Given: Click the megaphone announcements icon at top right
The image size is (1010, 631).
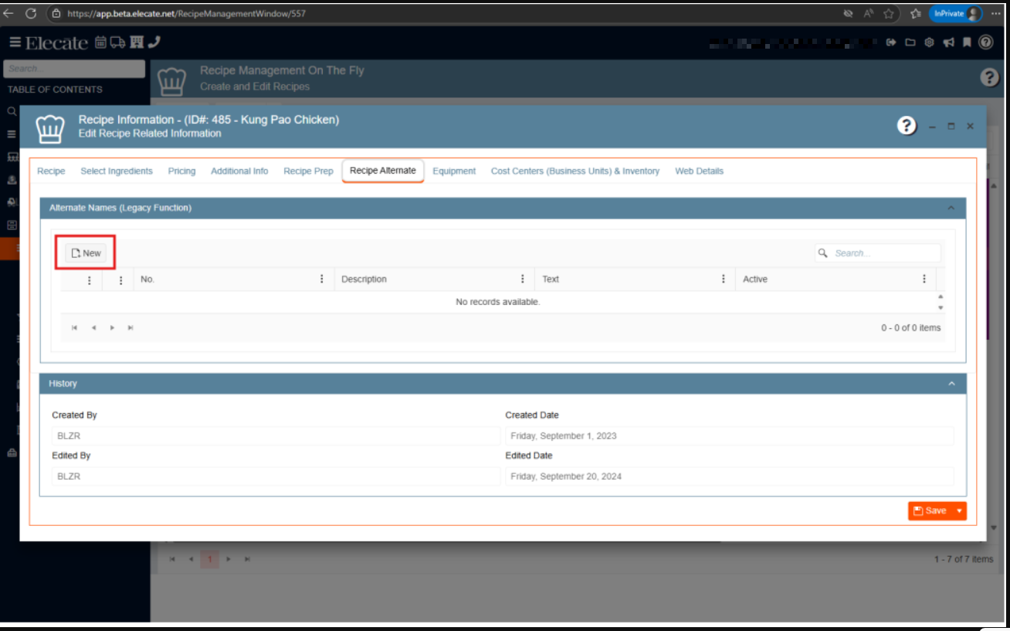Looking at the screenshot, I should (948, 42).
